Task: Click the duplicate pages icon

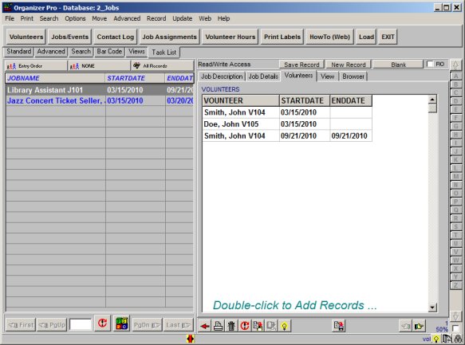Action: point(271,326)
